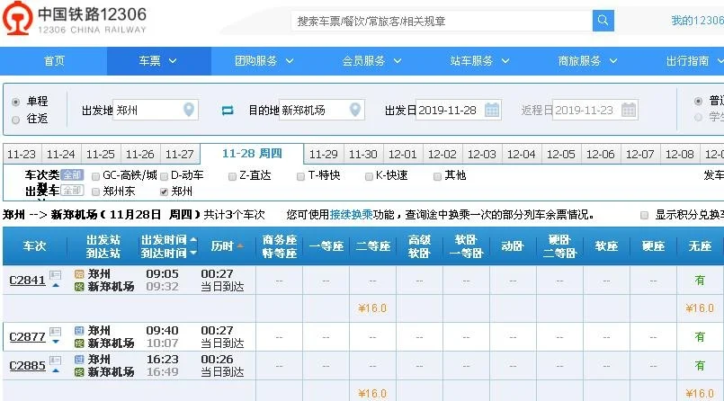Click the C2841 departure station 郑州 icon
724x401 pixels.
(x=79, y=274)
